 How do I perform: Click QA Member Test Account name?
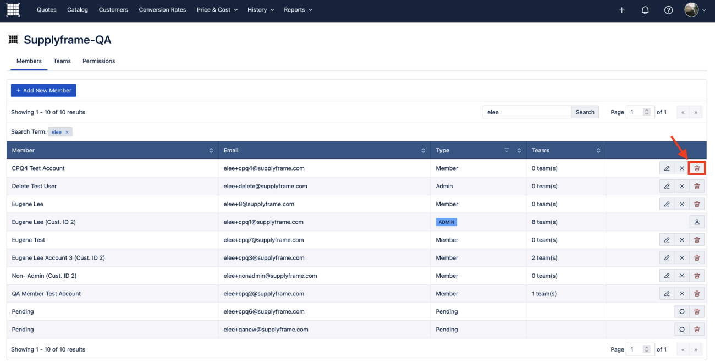click(46, 294)
